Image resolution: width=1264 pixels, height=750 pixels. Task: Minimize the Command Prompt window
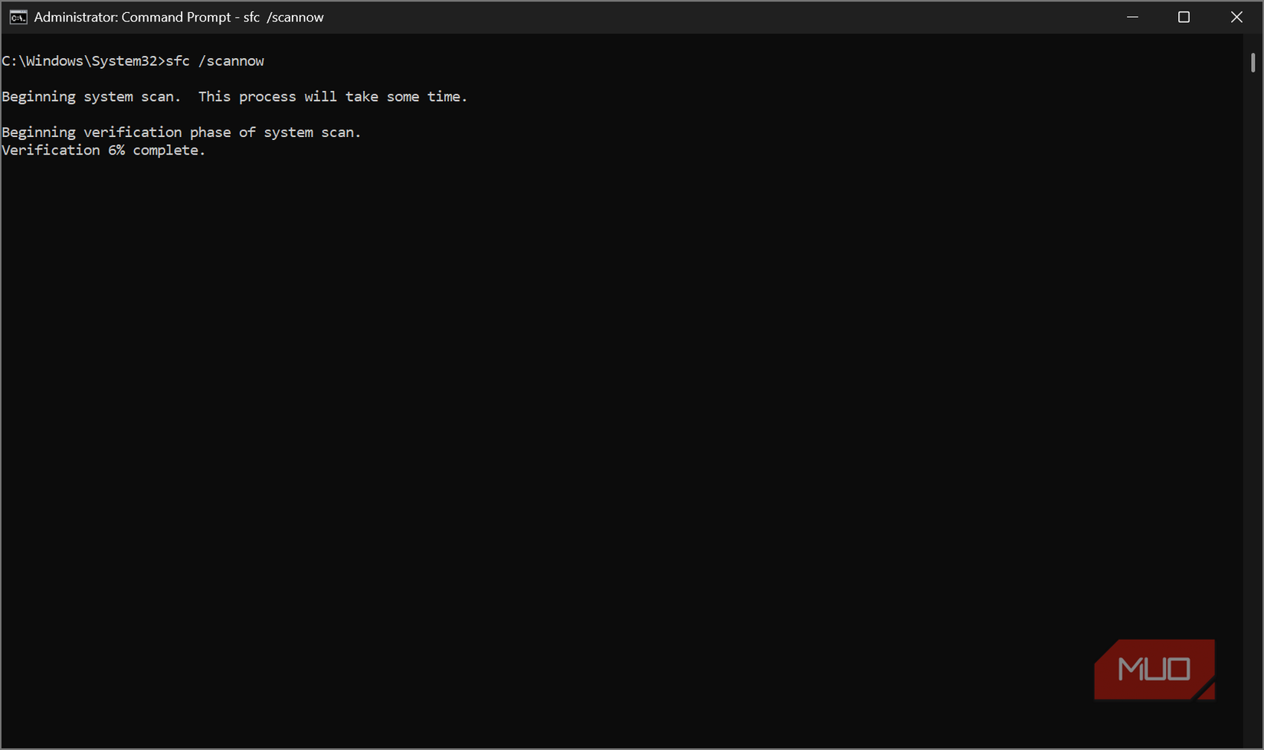(1132, 17)
